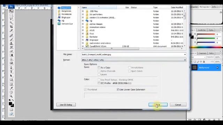Click the lock all icon in Layers panel

(204, 62)
